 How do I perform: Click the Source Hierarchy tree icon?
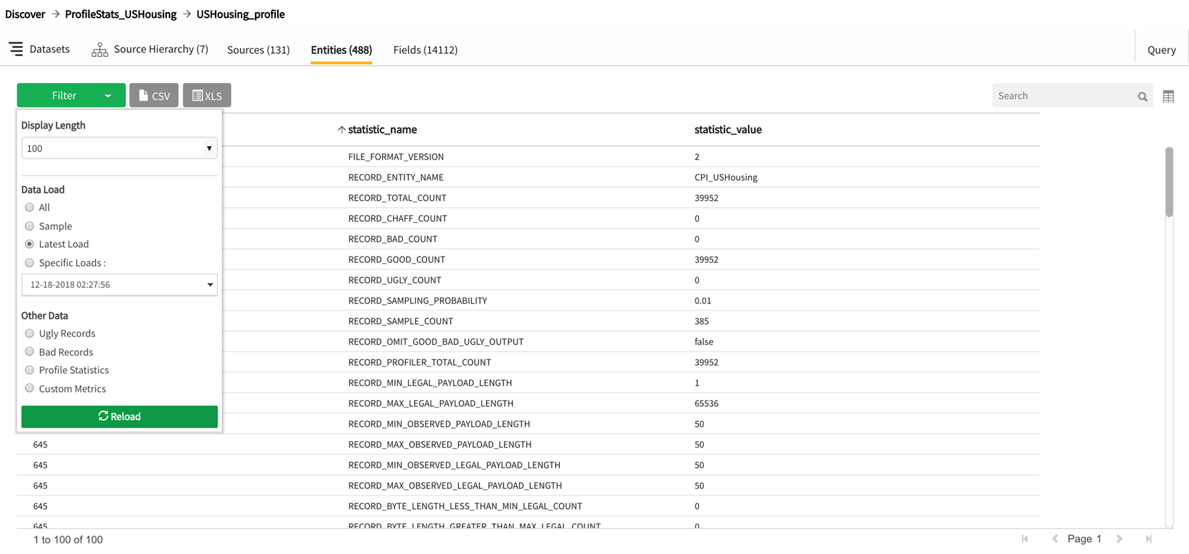(x=100, y=50)
